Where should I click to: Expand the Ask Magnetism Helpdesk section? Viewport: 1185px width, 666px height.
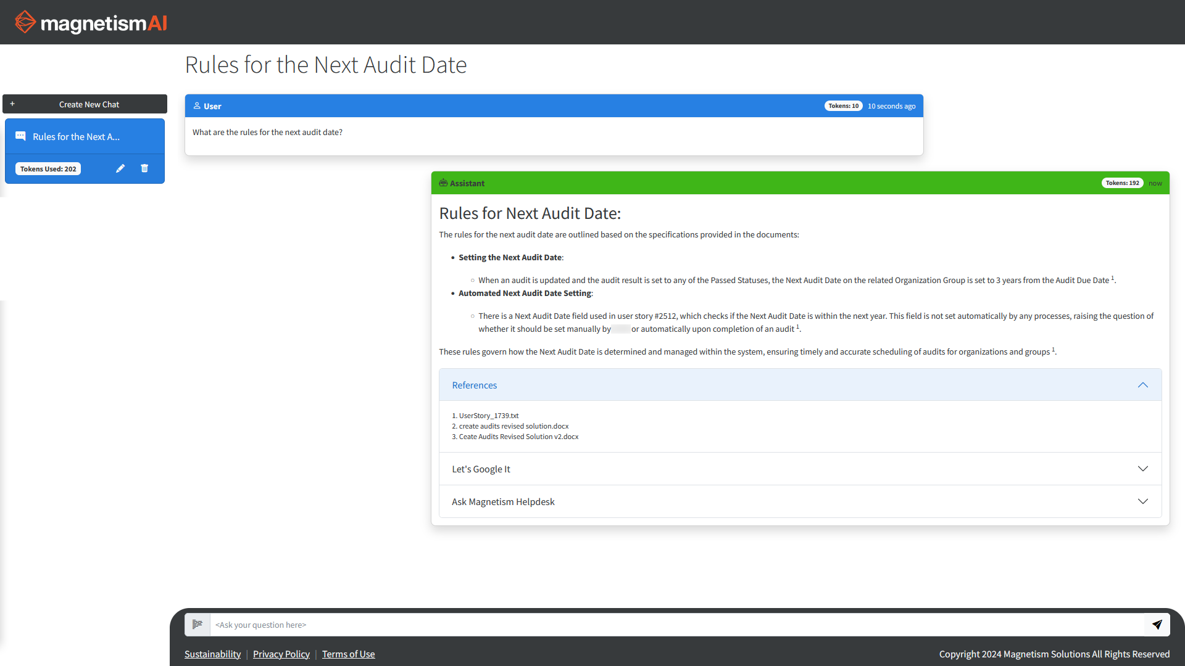800,501
